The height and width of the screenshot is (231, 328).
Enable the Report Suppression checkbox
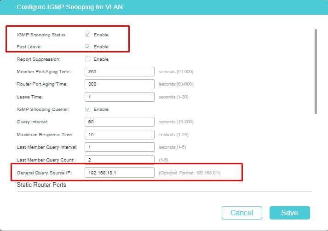pyautogui.click(x=88, y=59)
